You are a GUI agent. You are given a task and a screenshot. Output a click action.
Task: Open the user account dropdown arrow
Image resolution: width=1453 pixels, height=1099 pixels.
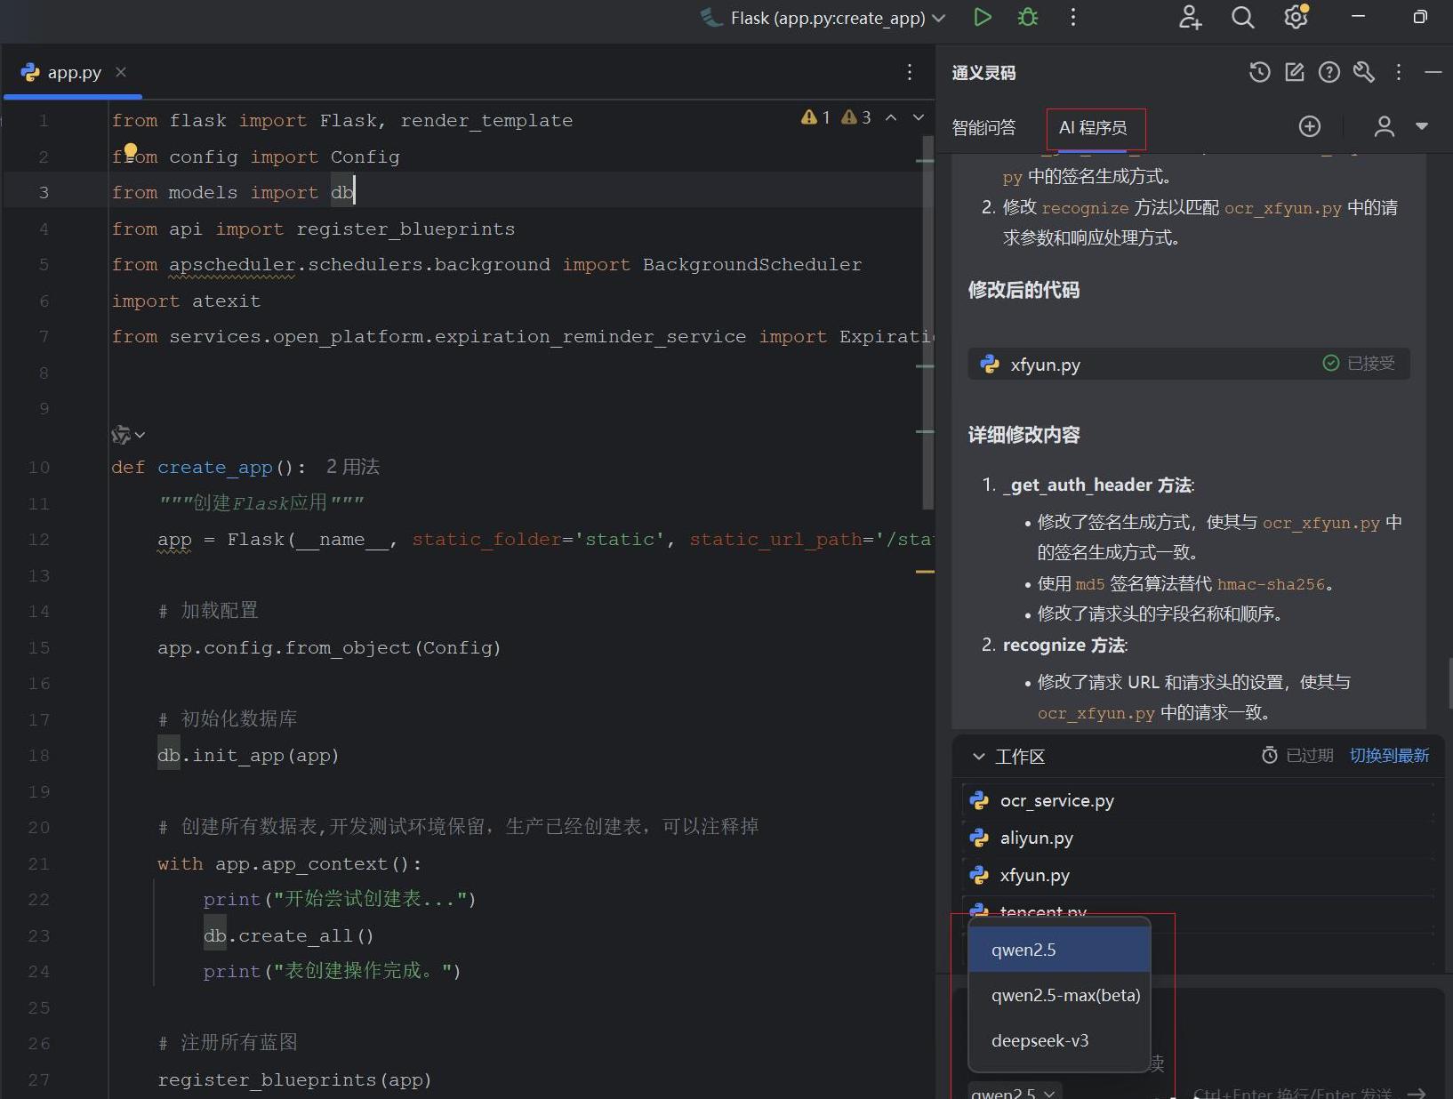point(1422,127)
